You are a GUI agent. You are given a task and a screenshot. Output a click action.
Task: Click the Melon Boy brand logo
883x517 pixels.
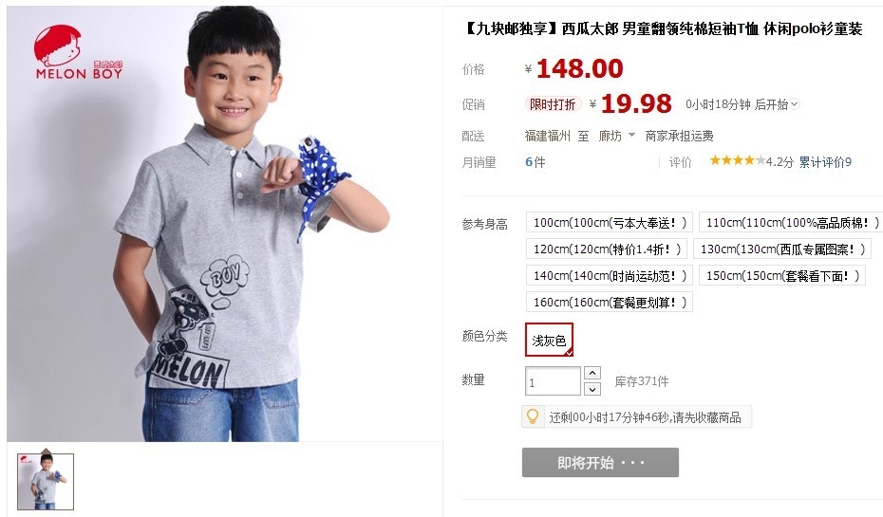(78, 52)
